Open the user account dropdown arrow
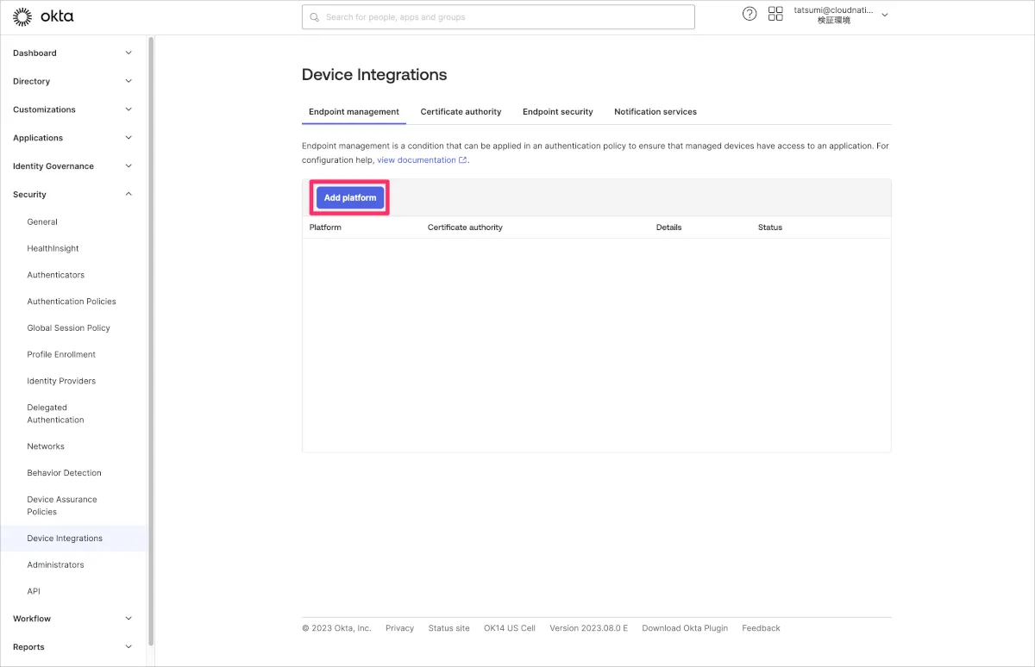Screen dimensions: 1035x667 click(x=884, y=15)
